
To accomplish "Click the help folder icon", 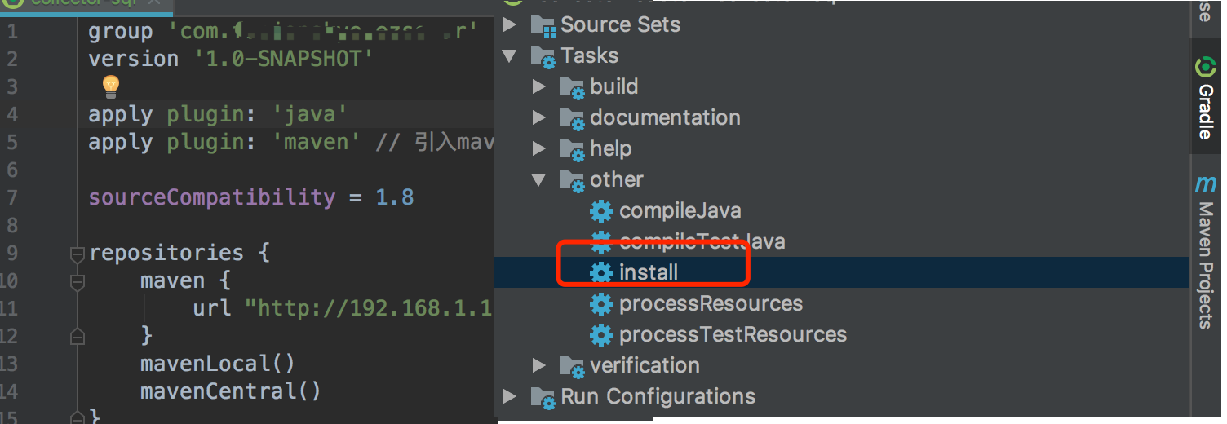I will [x=572, y=149].
